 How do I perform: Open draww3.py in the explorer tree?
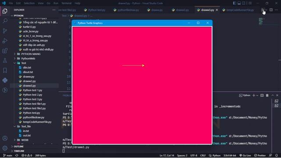[x=34, y=86]
